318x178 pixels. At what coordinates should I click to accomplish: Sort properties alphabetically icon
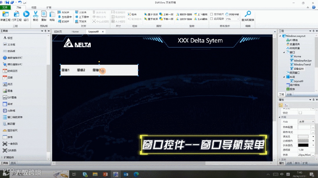286,105
